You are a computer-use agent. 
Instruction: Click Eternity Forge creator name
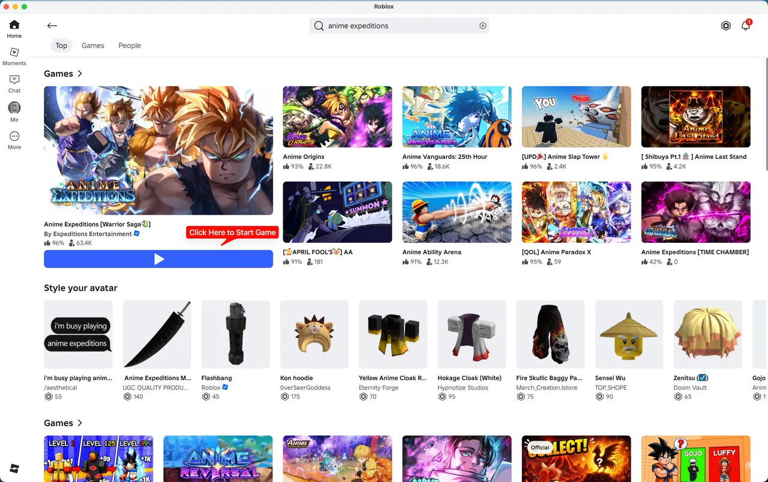point(379,387)
